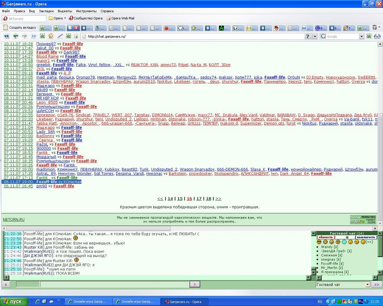Focus the BitTorrent search field
The image size is (383, 306).
click(x=24, y=19)
